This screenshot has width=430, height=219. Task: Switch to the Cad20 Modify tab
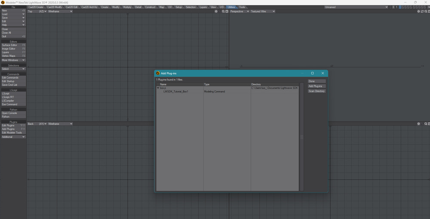[54, 7]
